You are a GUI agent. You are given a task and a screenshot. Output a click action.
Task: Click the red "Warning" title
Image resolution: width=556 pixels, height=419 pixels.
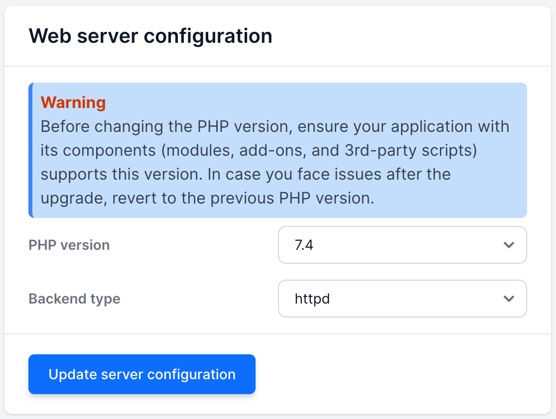73,103
